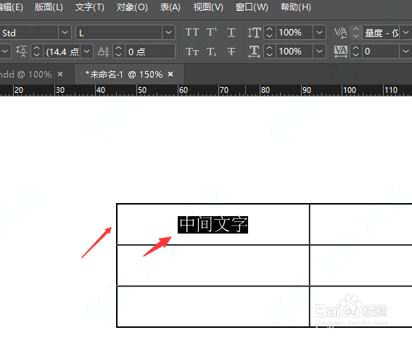This screenshot has height=338, width=412.
Task: Click the tracking VA icon
Action: tap(341, 51)
